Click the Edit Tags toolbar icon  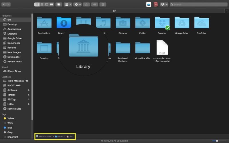pyautogui.click(x=95, y=5)
